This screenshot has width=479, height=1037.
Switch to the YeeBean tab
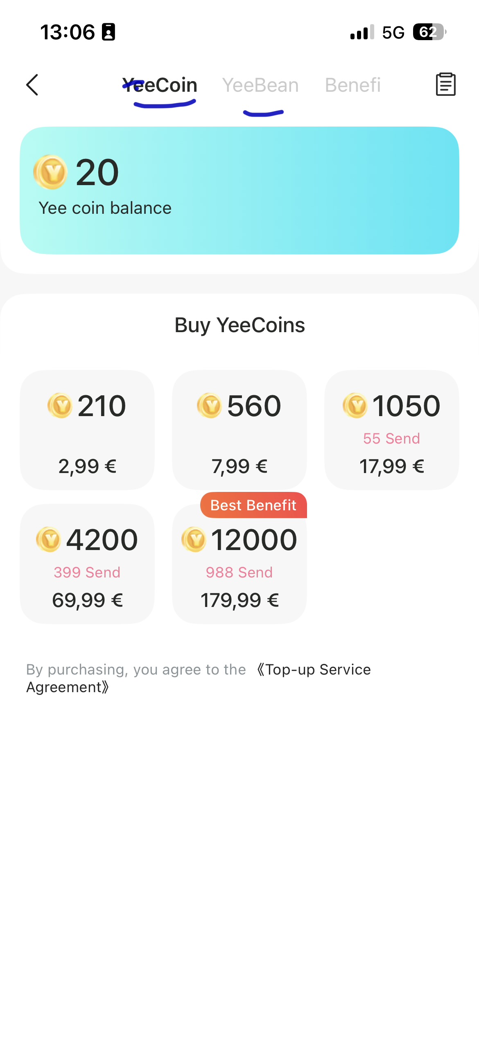[x=260, y=85]
